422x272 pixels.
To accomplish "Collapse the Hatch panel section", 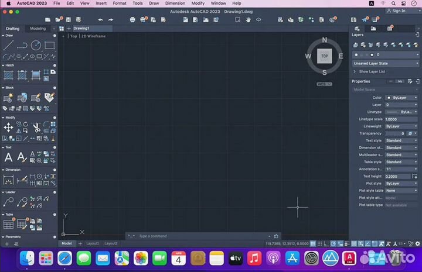I will tap(3, 66).
